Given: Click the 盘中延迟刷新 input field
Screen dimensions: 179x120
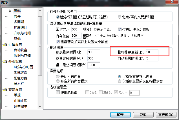Looking at the screenshot, I should click(x=94, y=65).
